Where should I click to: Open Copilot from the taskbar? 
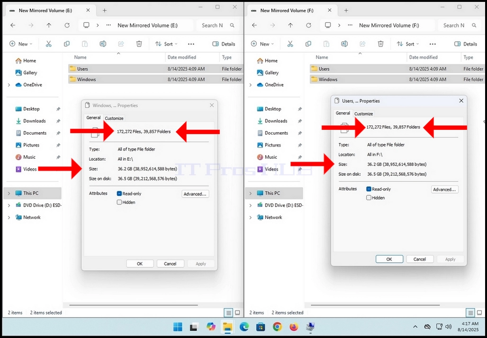[x=211, y=327]
